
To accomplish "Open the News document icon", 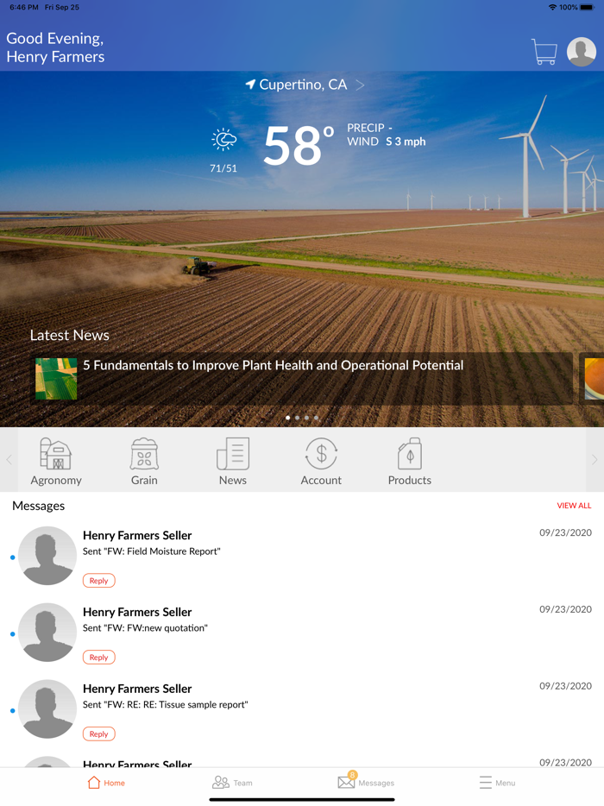I will point(233,454).
